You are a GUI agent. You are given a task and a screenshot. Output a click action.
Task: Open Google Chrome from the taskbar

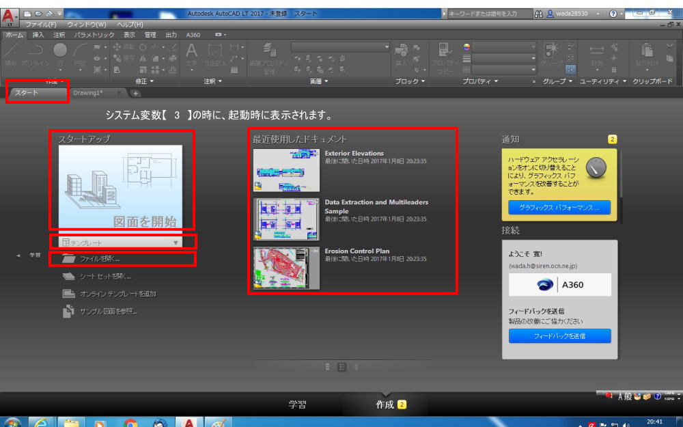click(129, 424)
